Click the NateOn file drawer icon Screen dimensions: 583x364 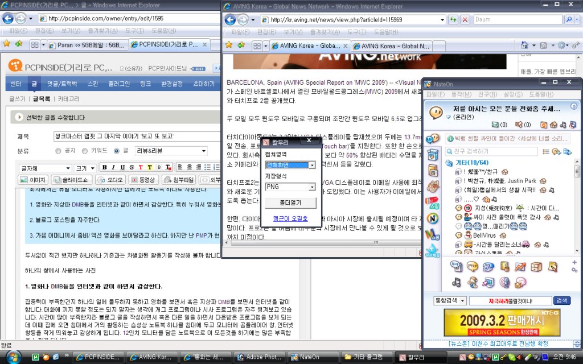(x=536, y=266)
